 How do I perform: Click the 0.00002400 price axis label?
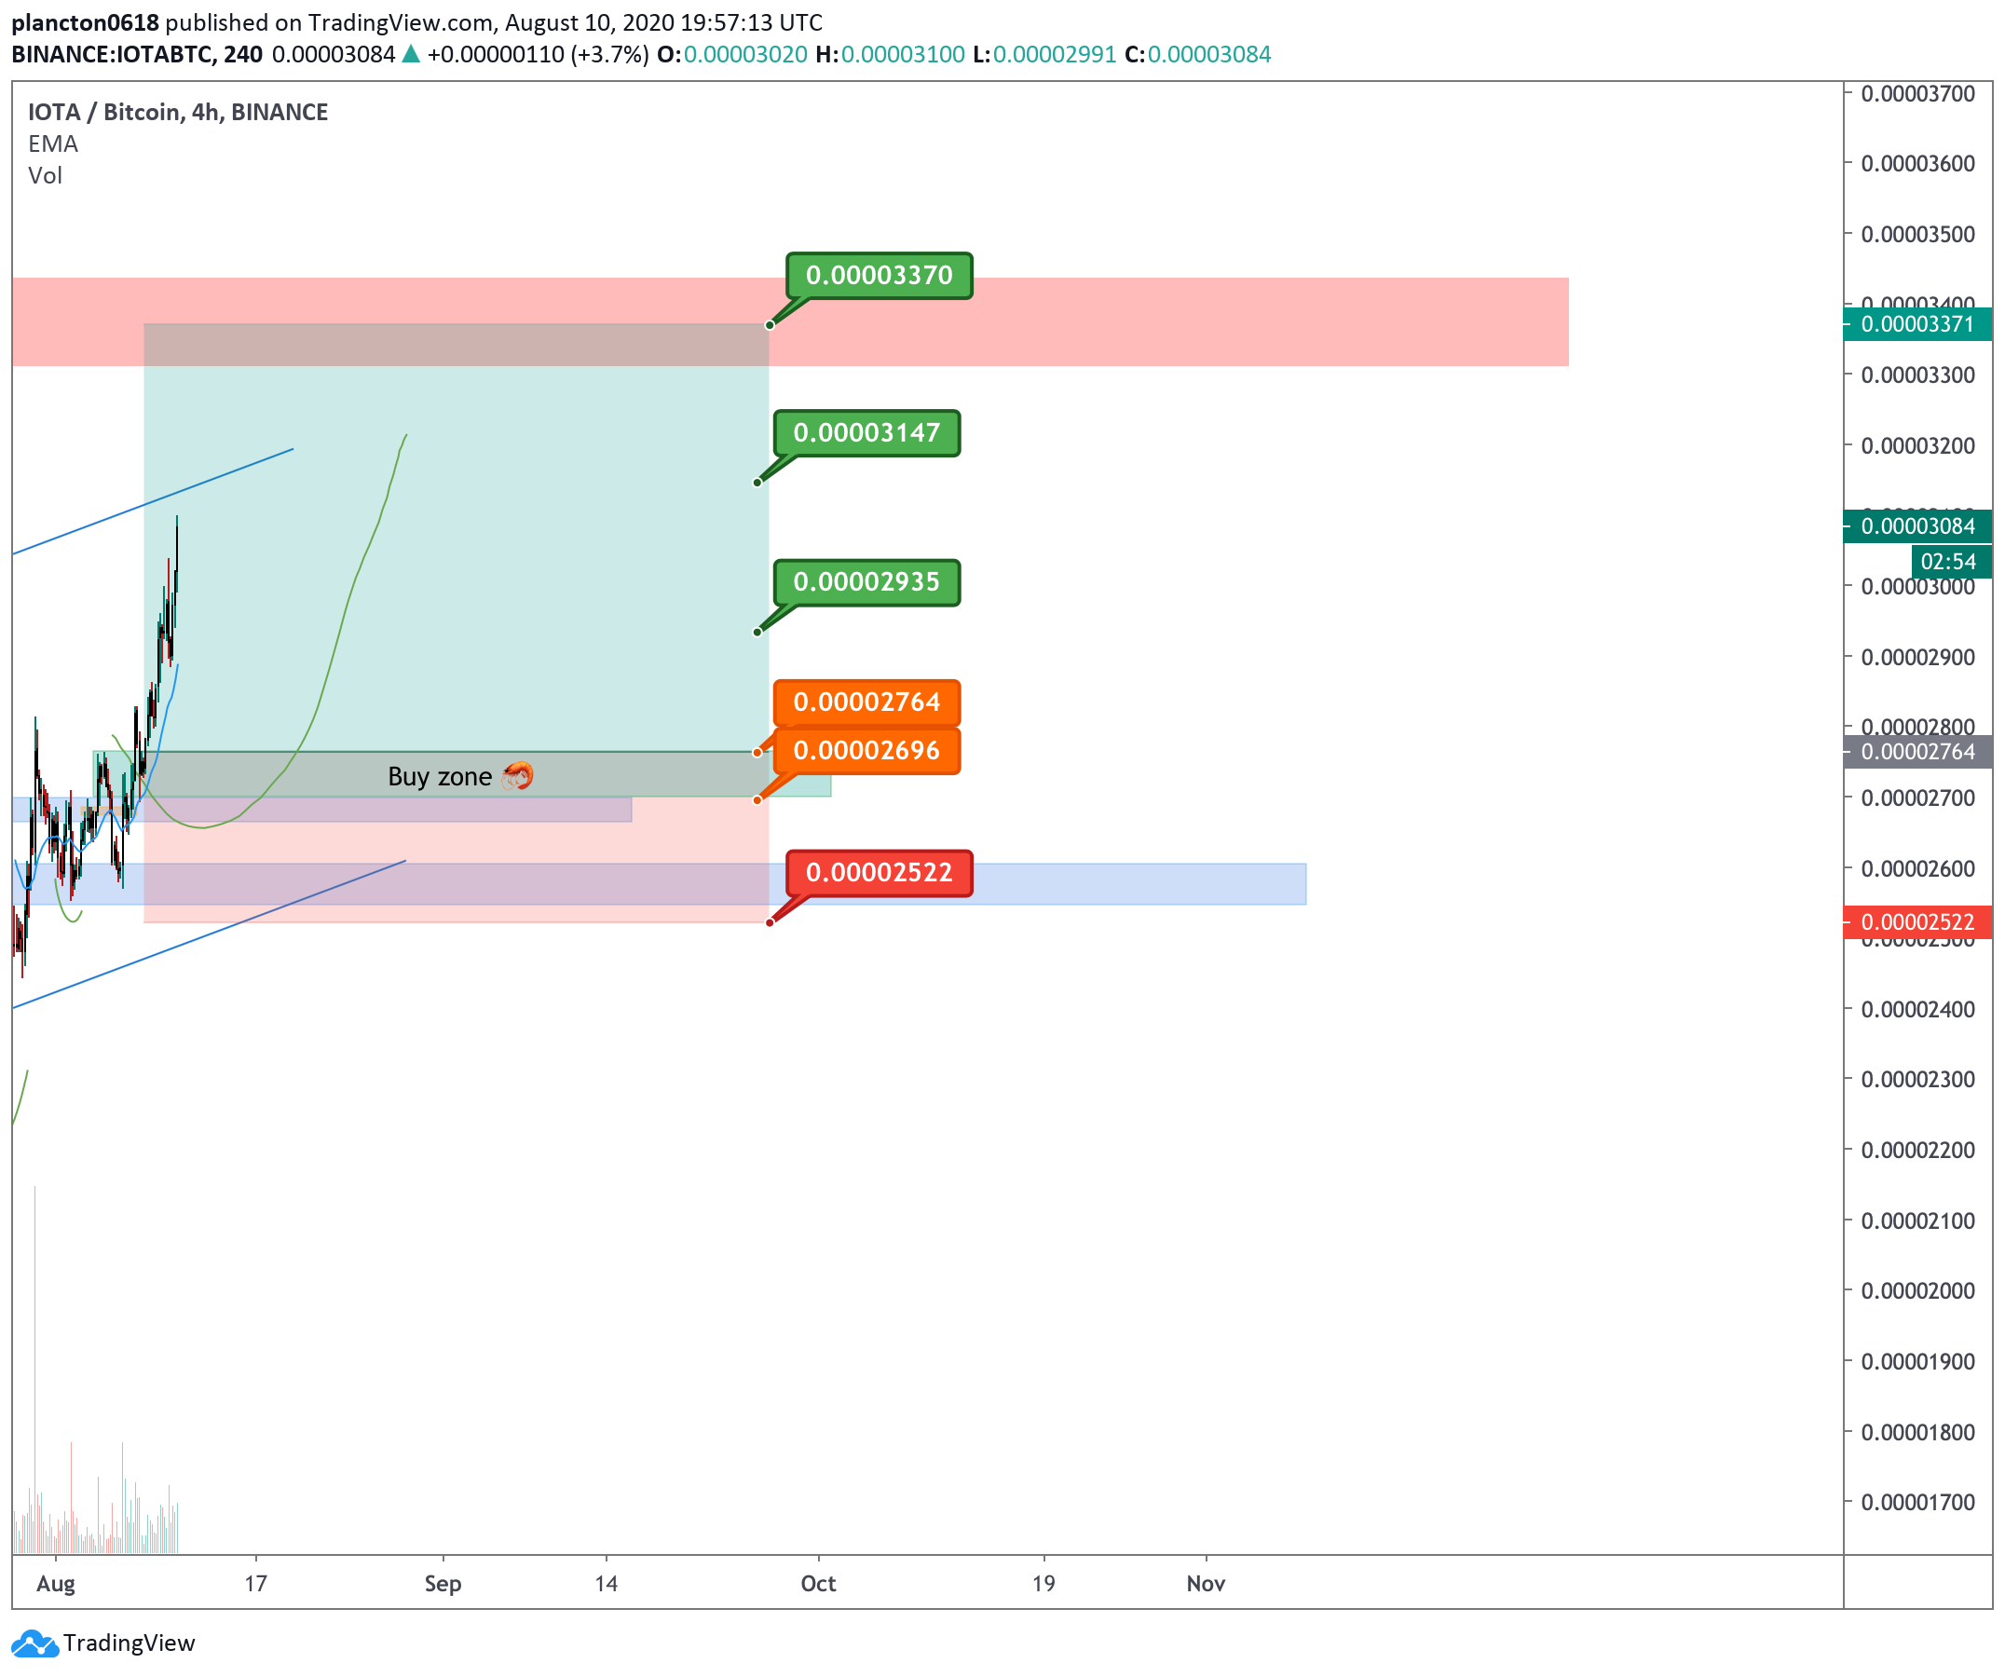(1918, 1010)
